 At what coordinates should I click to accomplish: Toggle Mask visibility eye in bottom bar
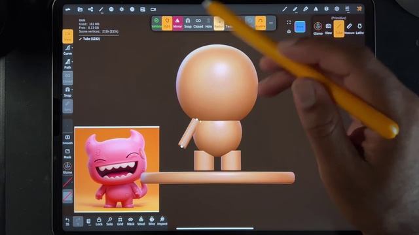coord(130,221)
